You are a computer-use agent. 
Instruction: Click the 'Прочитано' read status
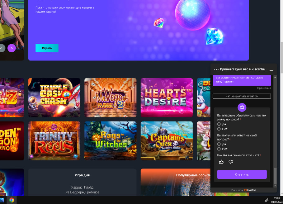pos(264,88)
